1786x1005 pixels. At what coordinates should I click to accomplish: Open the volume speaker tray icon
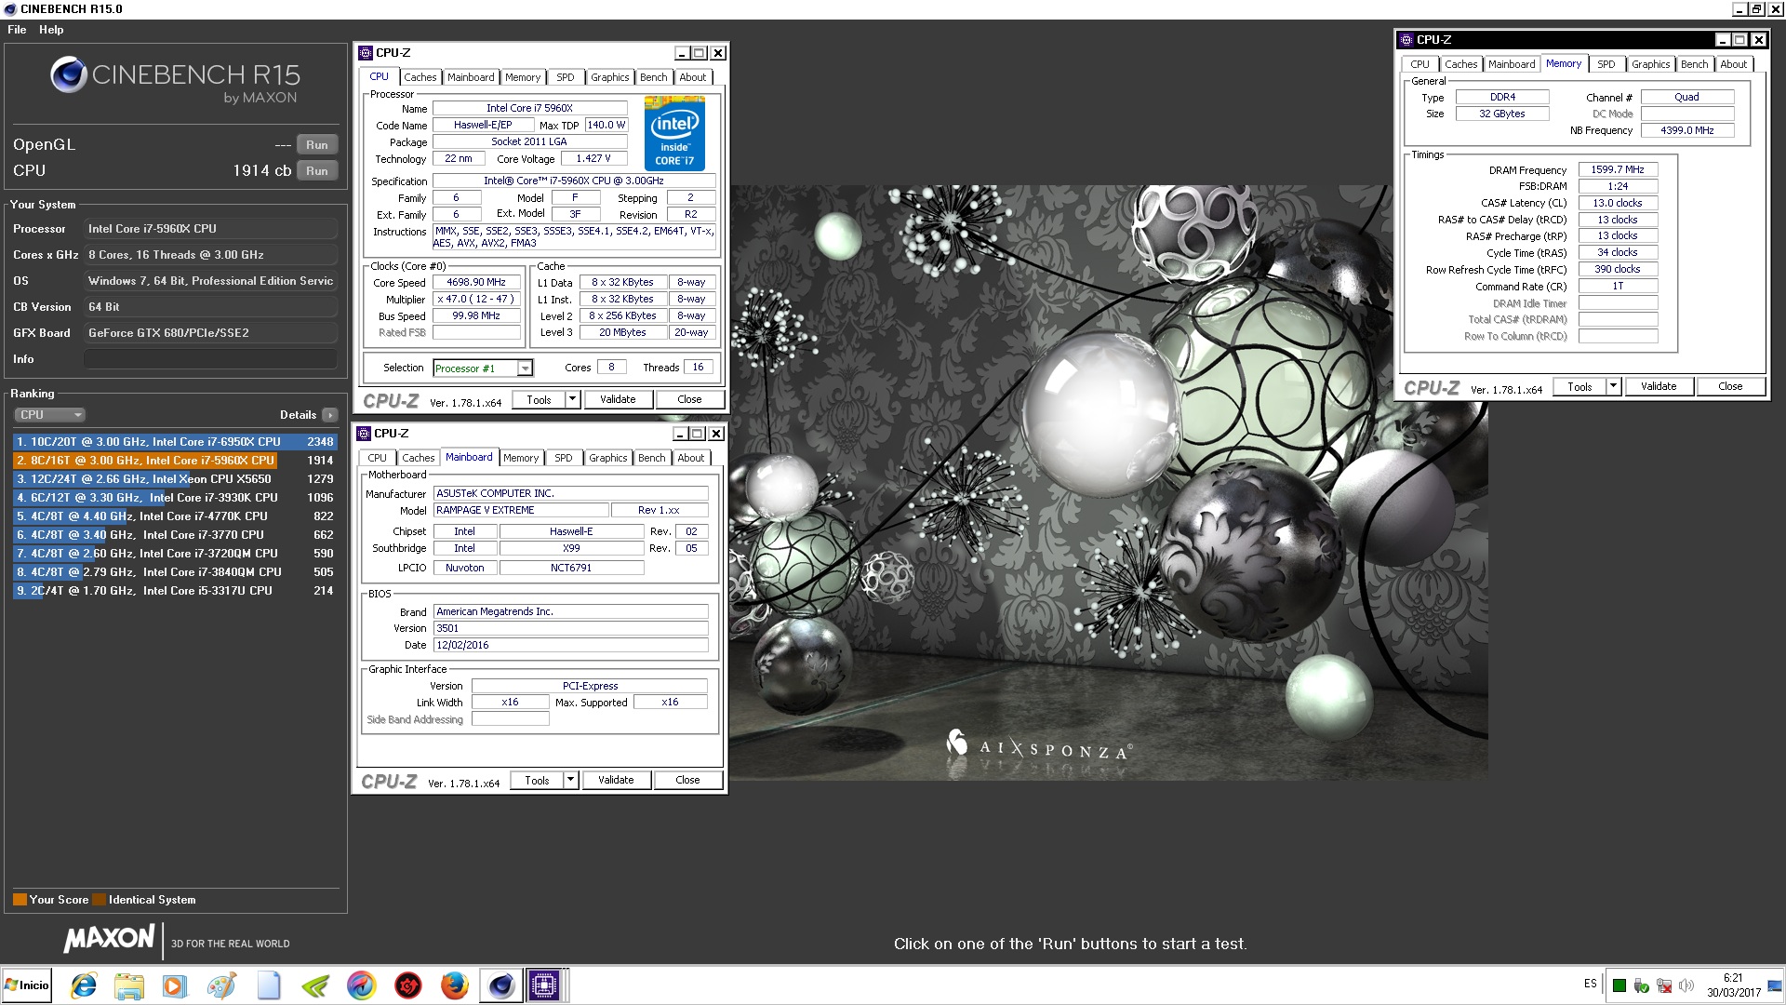coord(1686,985)
